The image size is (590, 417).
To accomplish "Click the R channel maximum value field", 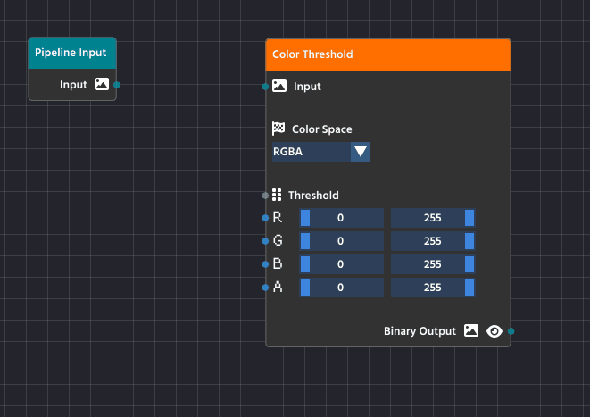I will coord(433,218).
